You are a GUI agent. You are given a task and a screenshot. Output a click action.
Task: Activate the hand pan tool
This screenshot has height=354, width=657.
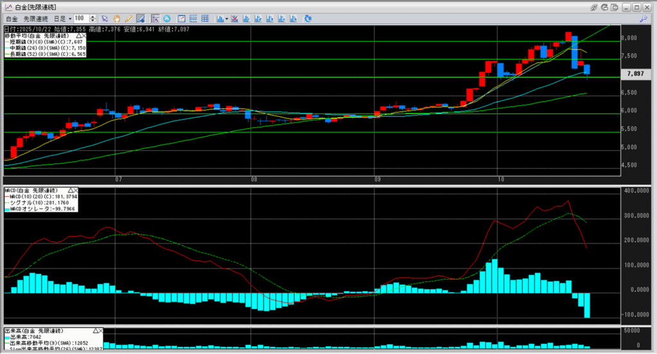coord(117,19)
